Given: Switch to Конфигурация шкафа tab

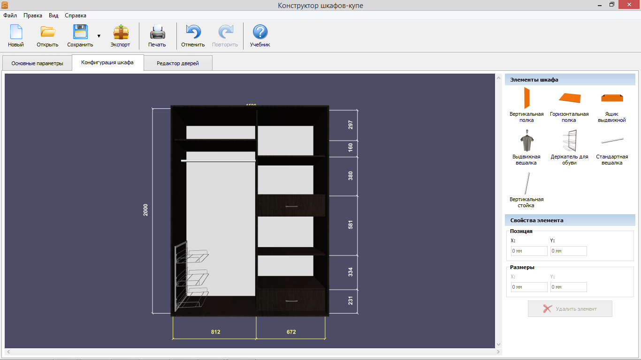Looking at the screenshot, I should pos(107,62).
